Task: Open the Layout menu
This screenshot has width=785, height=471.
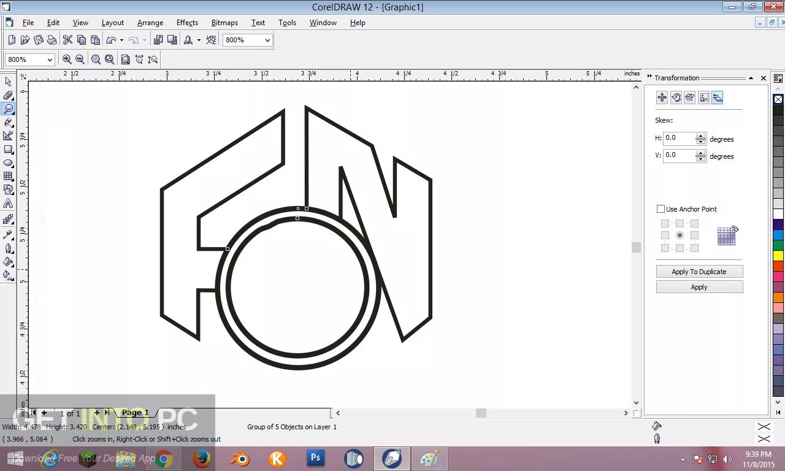Action: point(113,23)
